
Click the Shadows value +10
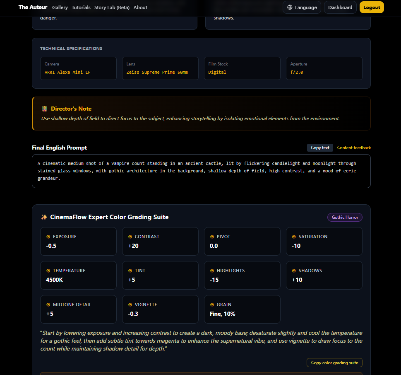(297, 280)
